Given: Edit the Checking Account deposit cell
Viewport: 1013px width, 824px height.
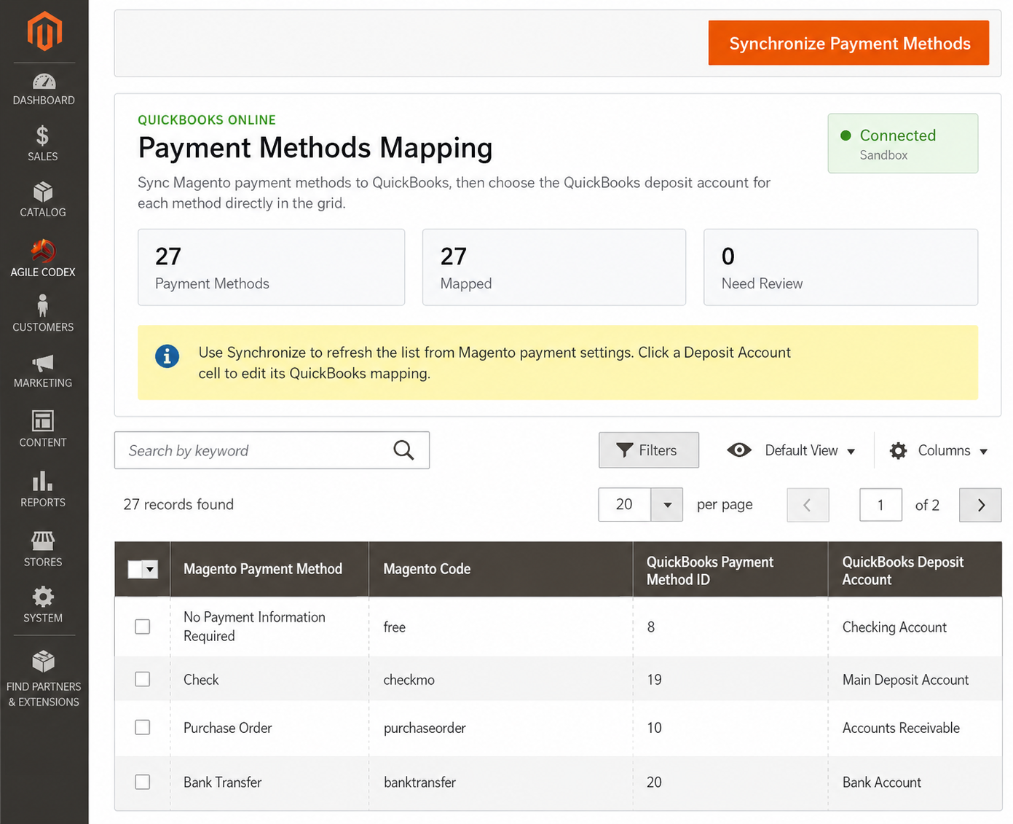Looking at the screenshot, I should tap(915, 627).
